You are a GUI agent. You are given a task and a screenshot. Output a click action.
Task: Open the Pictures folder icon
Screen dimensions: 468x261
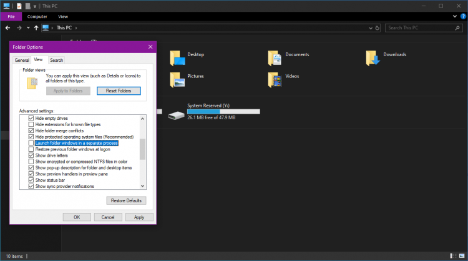(177, 80)
